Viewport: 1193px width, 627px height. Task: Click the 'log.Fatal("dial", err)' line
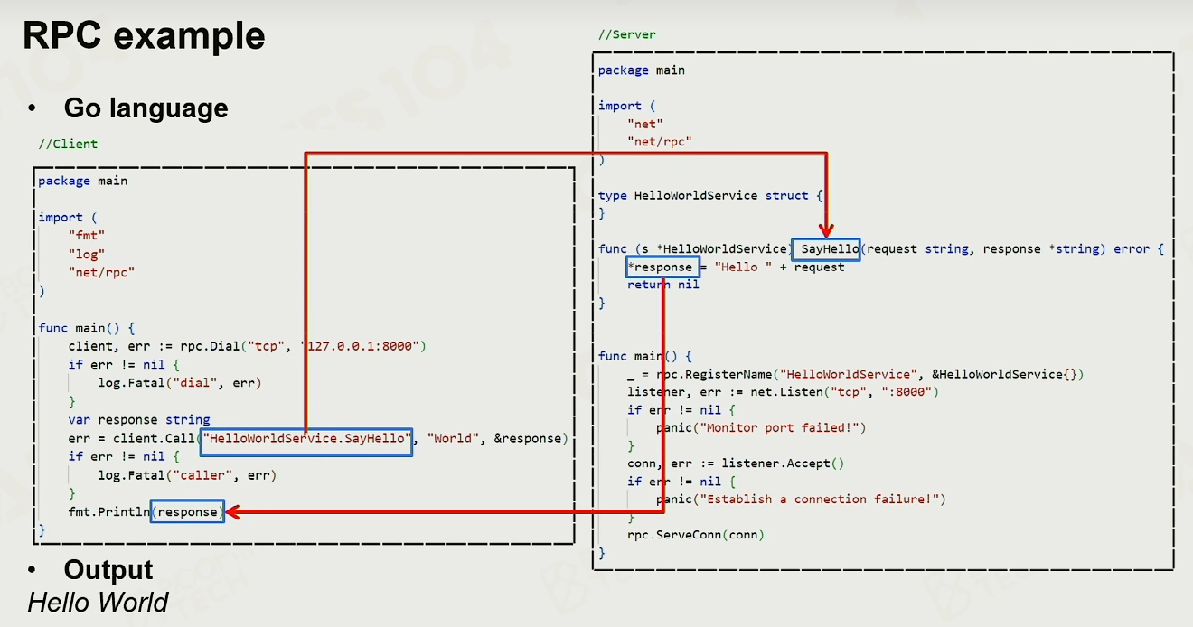[x=179, y=382]
